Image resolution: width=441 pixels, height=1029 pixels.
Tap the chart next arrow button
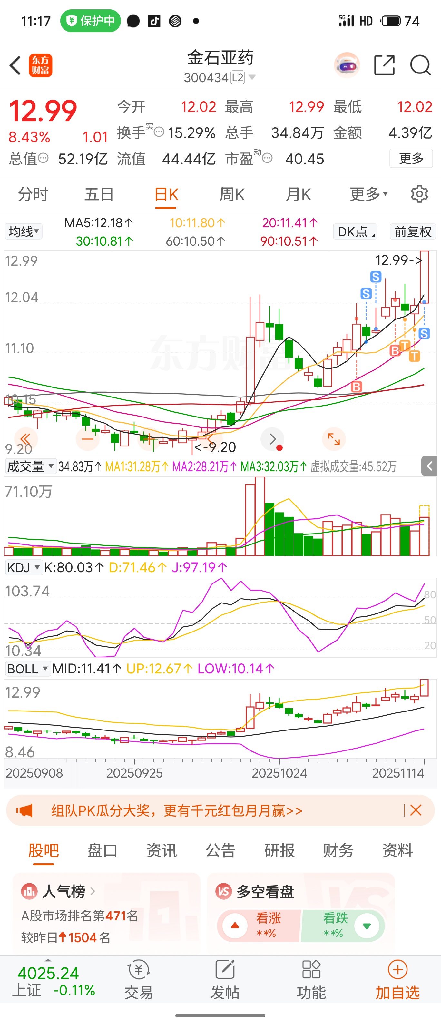[272, 439]
